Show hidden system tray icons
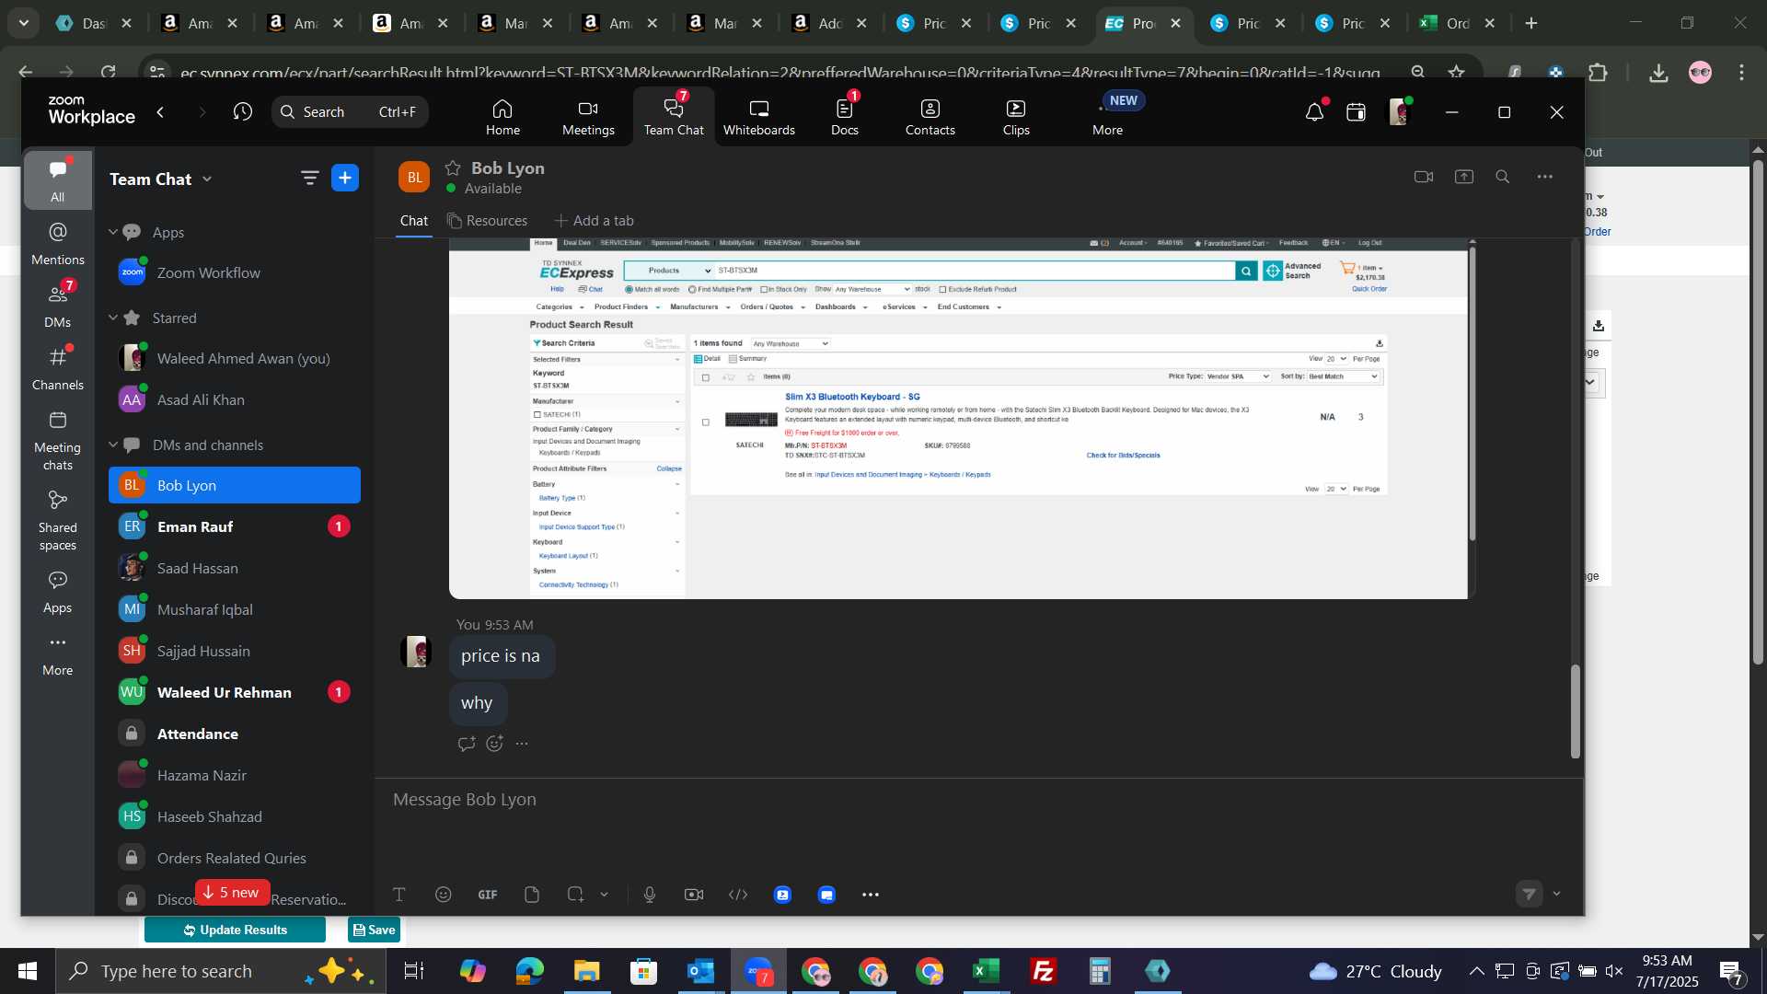This screenshot has width=1767, height=994. (1476, 971)
